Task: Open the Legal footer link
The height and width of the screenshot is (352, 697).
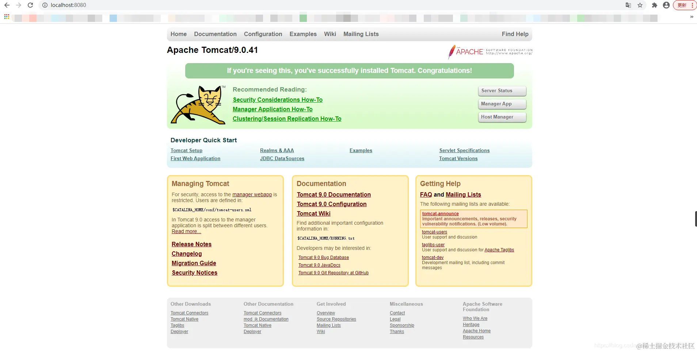Action: click(395, 319)
